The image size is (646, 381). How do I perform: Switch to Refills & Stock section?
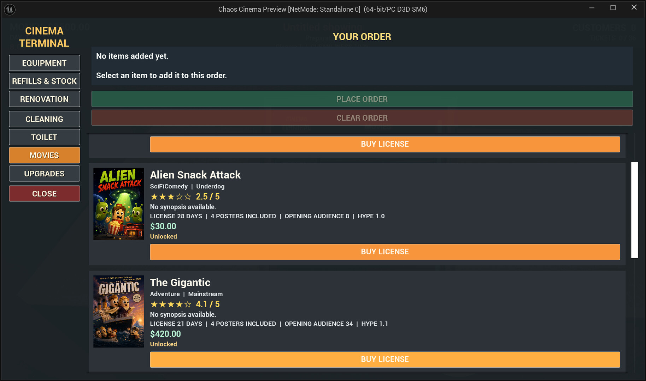pyautogui.click(x=45, y=81)
